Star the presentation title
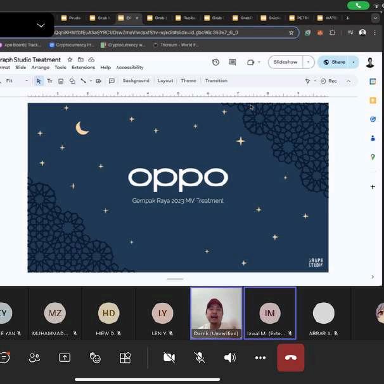This screenshot has height=384, width=384. tap(70, 60)
